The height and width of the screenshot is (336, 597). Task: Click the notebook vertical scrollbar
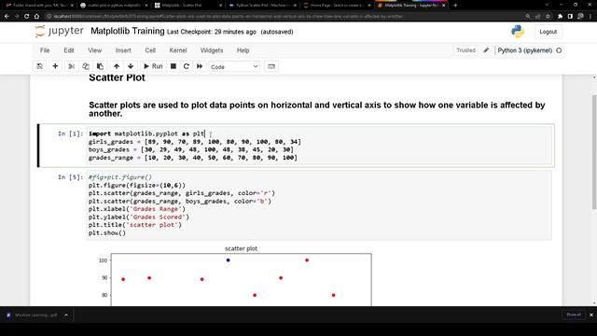[x=594, y=152]
